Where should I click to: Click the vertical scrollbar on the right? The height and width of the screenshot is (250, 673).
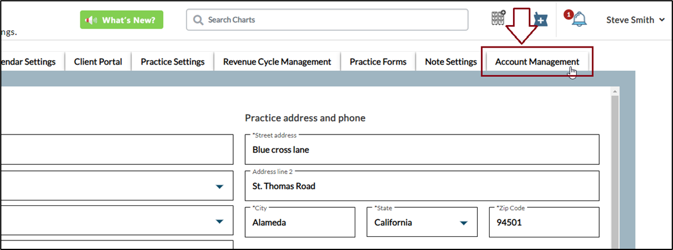coord(614,167)
